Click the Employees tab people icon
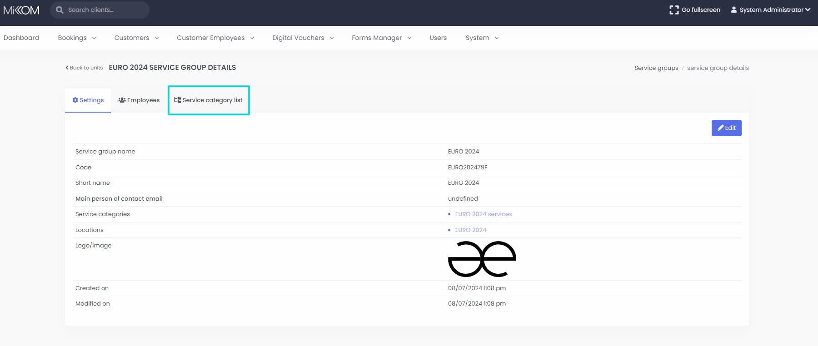 [122, 100]
